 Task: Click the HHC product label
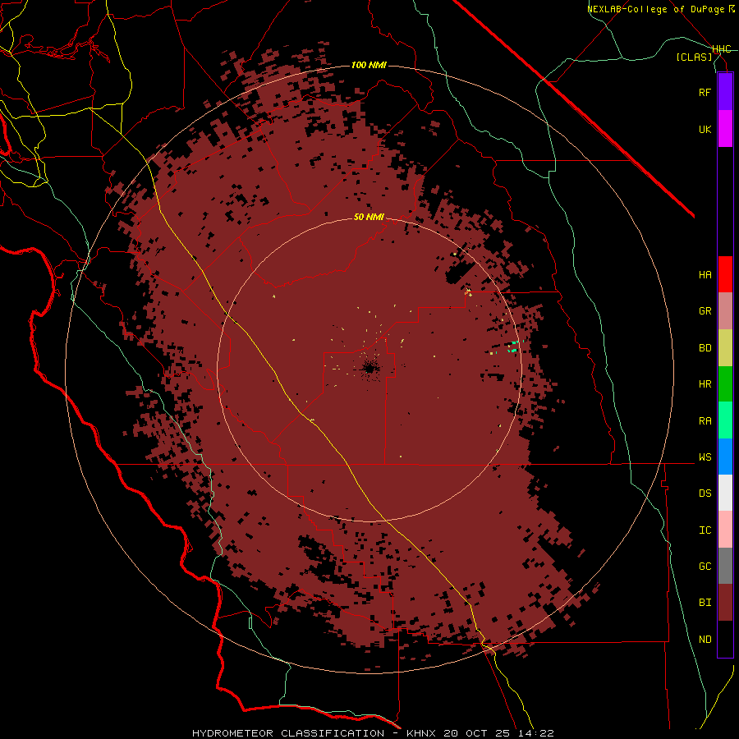click(x=721, y=49)
